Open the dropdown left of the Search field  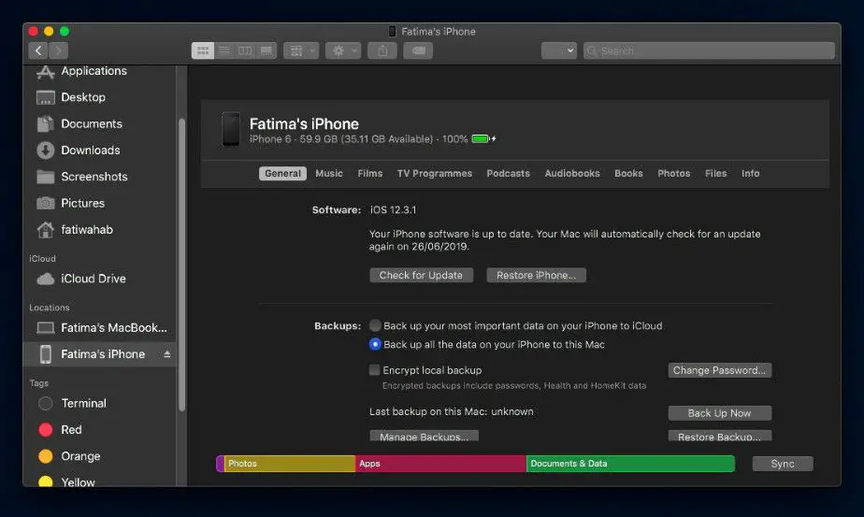[x=559, y=50]
